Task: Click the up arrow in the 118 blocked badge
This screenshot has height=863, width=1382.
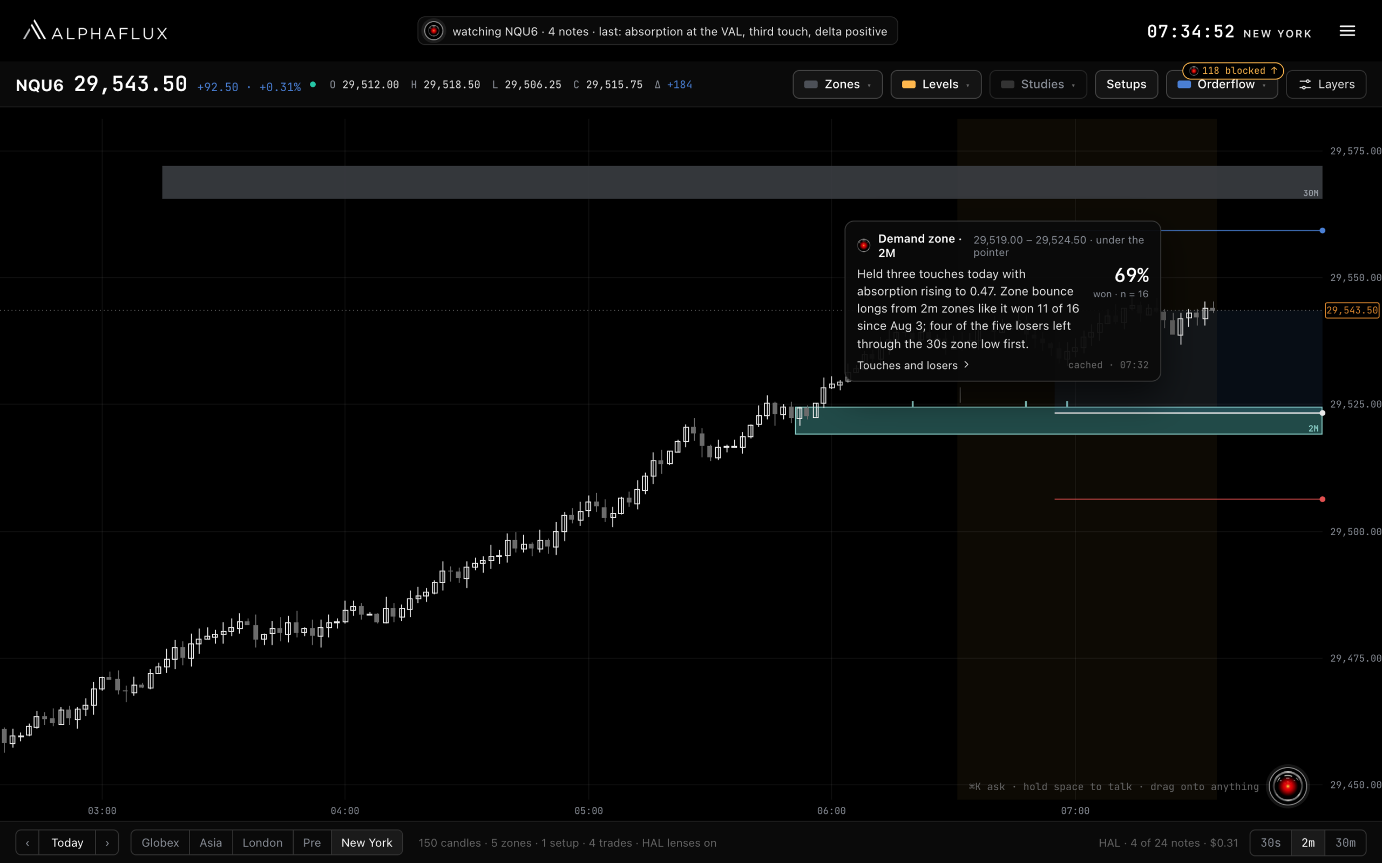Action: (1274, 70)
